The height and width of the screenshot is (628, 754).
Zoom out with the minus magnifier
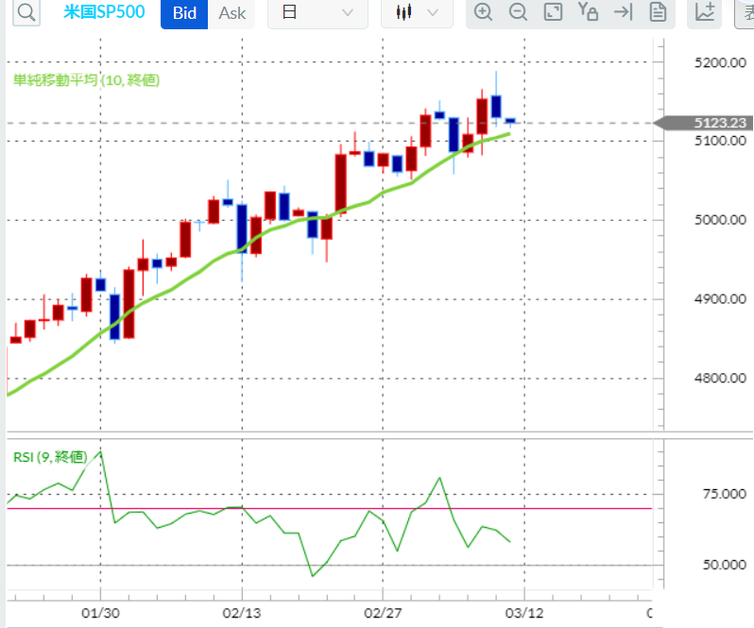click(x=518, y=12)
